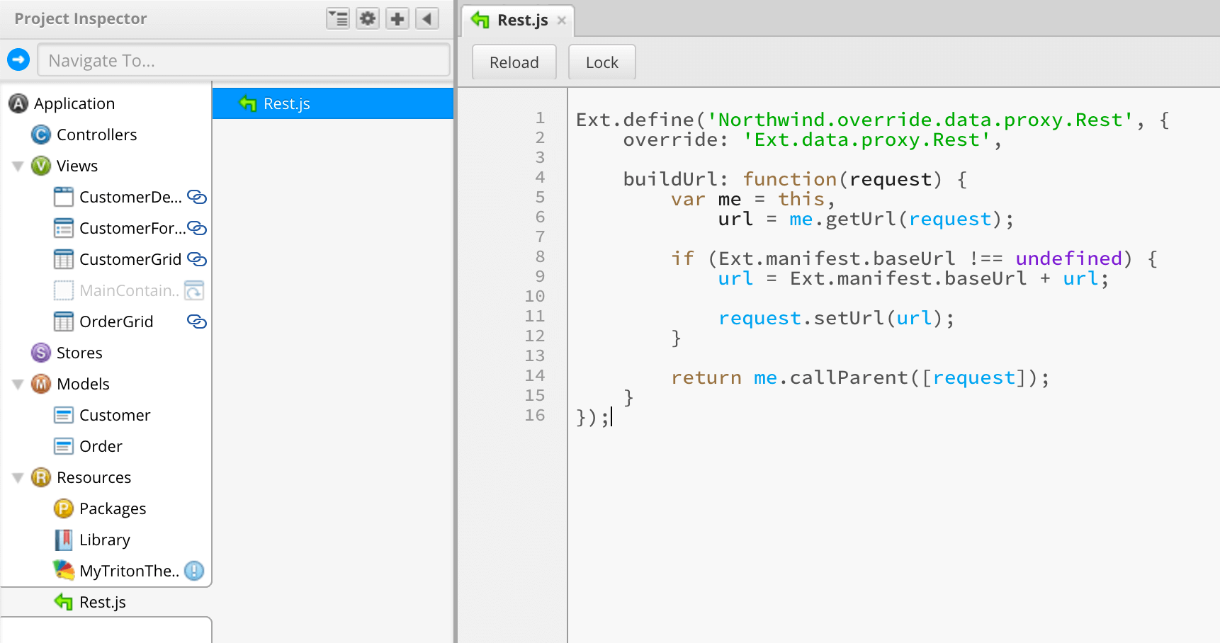Click the Resources node icon

[x=41, y=477]
